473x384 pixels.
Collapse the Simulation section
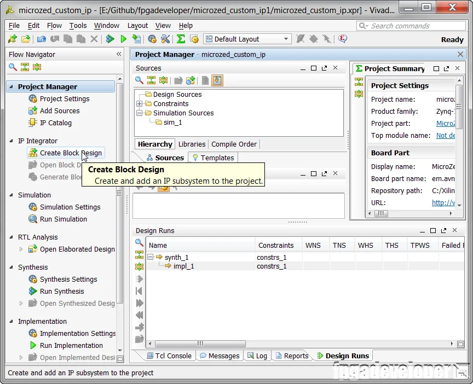pyautogui.click(x=11, y=195)
